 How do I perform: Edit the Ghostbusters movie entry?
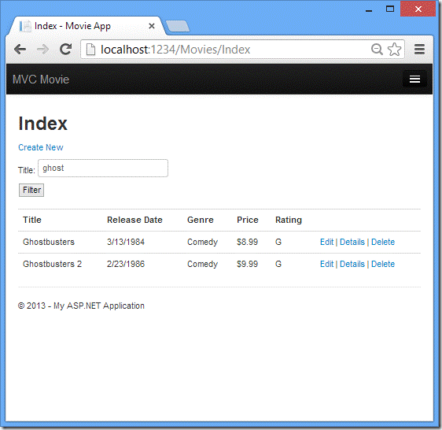click(x=326, y=242)
